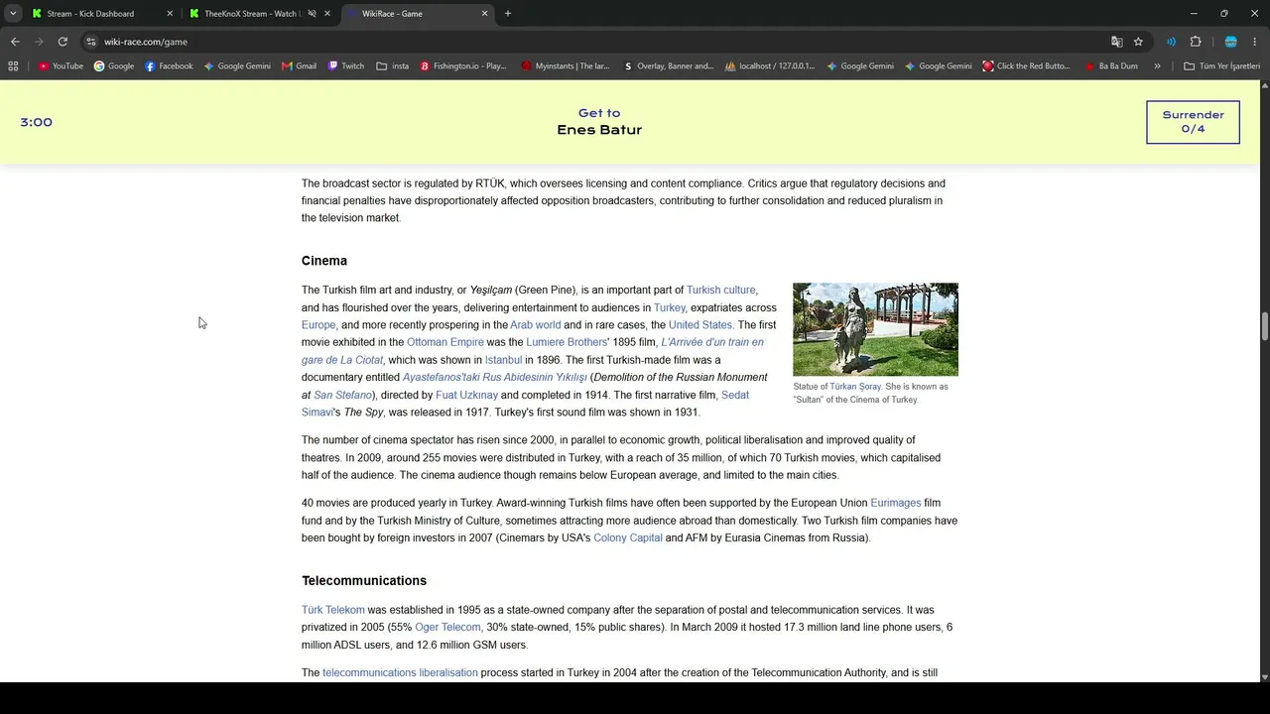Open the Arab world link
The height and width of the screenshot is (714, 1270).
[x=536, y=325]
